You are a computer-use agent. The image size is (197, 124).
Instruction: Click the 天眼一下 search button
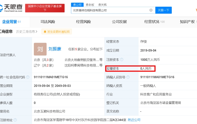[x=163, y=10]
